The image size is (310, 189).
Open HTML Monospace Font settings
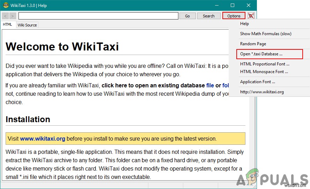point(264,72)
